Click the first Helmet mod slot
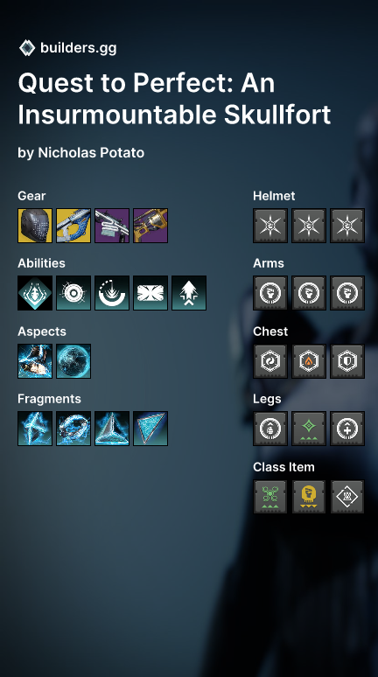 [x=270, y=226]
